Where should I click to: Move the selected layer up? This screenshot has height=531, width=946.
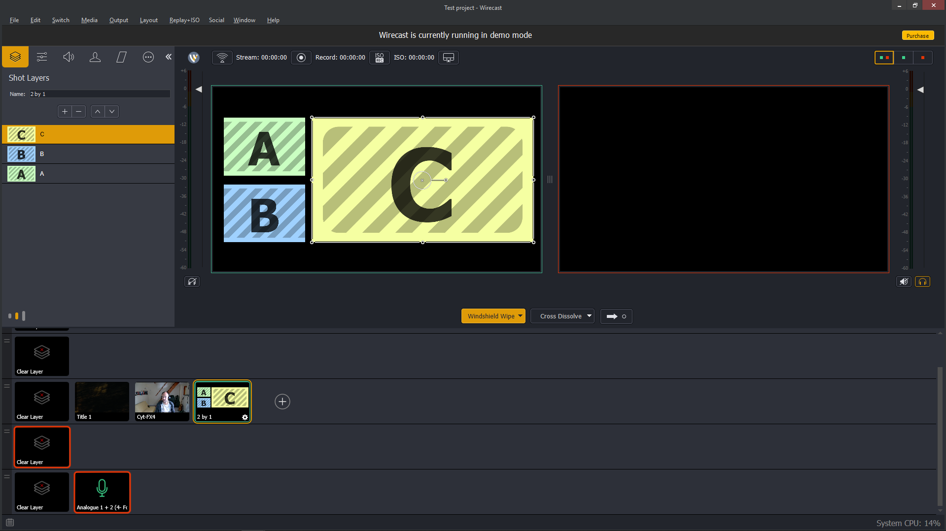[98, 112]
